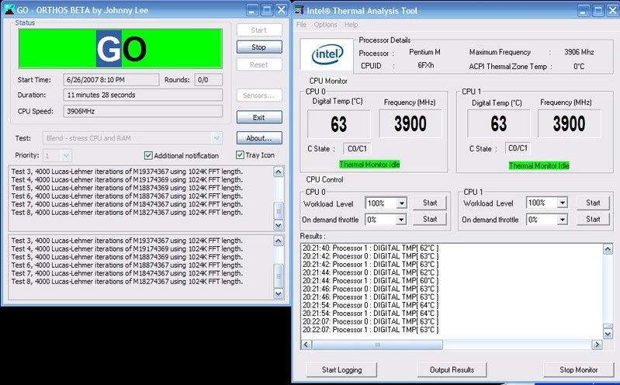Open the CPU 1 On demand throttle dropdown
The image size is (620, 385).
click(562, 220)
